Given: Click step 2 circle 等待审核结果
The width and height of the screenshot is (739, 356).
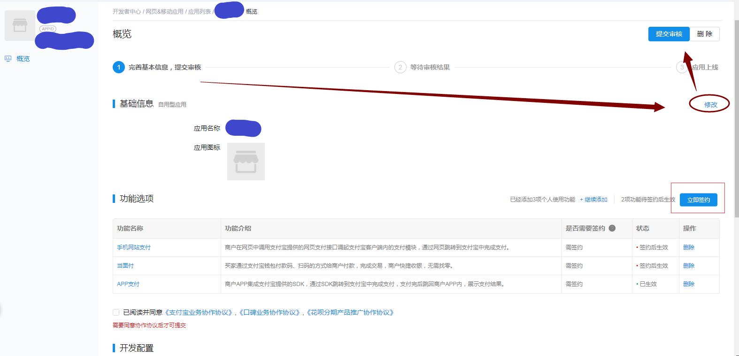Looking at the screenshot, I should [x=400, y=67].
